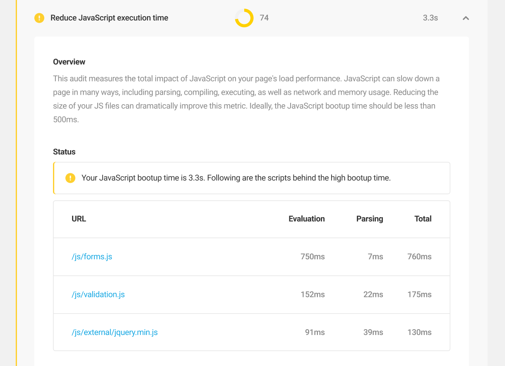This screenshot has height=366, width=505.
Task: Expand details for the forms.js table row
Action: click(251, 256)
